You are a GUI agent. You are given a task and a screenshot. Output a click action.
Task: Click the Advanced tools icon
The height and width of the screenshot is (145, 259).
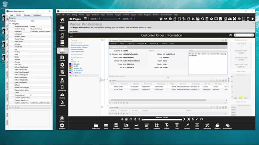[x=207, y=126]
